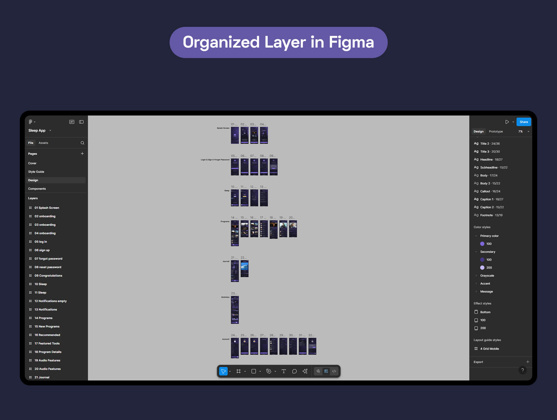Select the Comment tool
557x420 pixels.
(294, 371)
